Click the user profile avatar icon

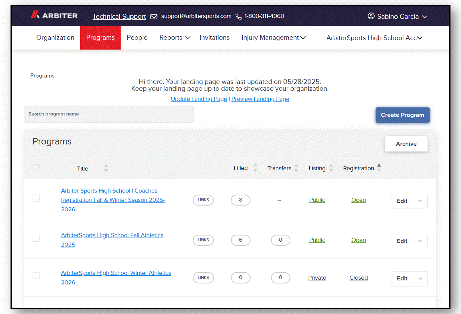[371, 16]
